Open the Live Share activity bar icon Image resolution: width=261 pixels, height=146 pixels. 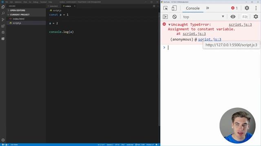pyautogui.click(x=3, y=32)
